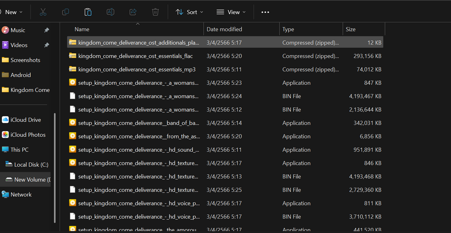Open the View layout dropdown

point(231,12)
